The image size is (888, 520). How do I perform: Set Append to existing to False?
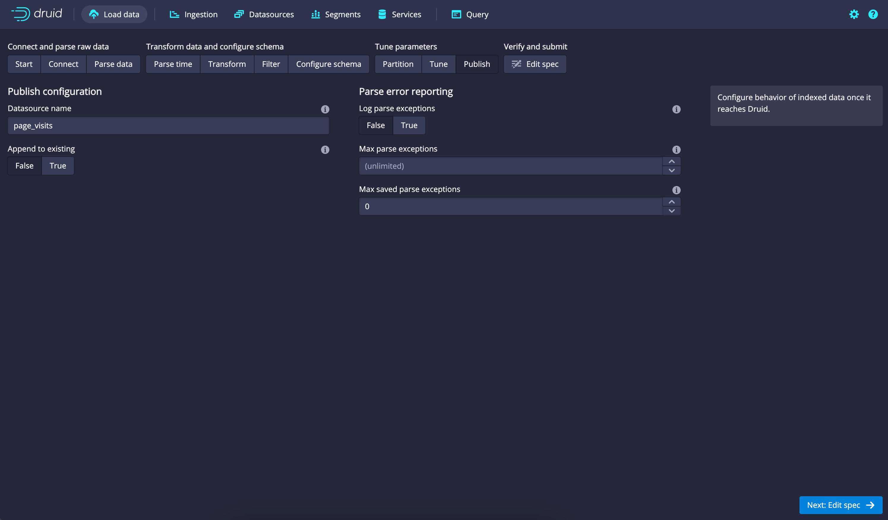[x=24, y=166]
